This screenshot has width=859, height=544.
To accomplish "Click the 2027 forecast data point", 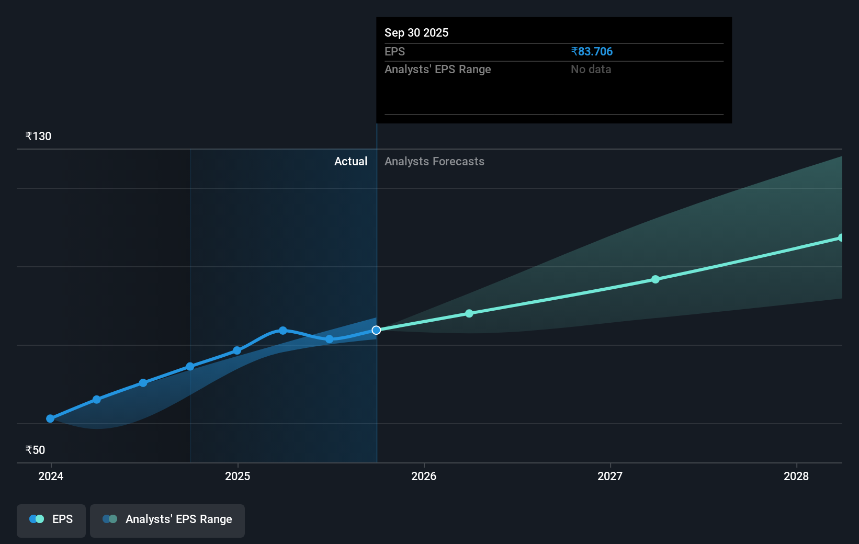I will [x=655, y=279].
